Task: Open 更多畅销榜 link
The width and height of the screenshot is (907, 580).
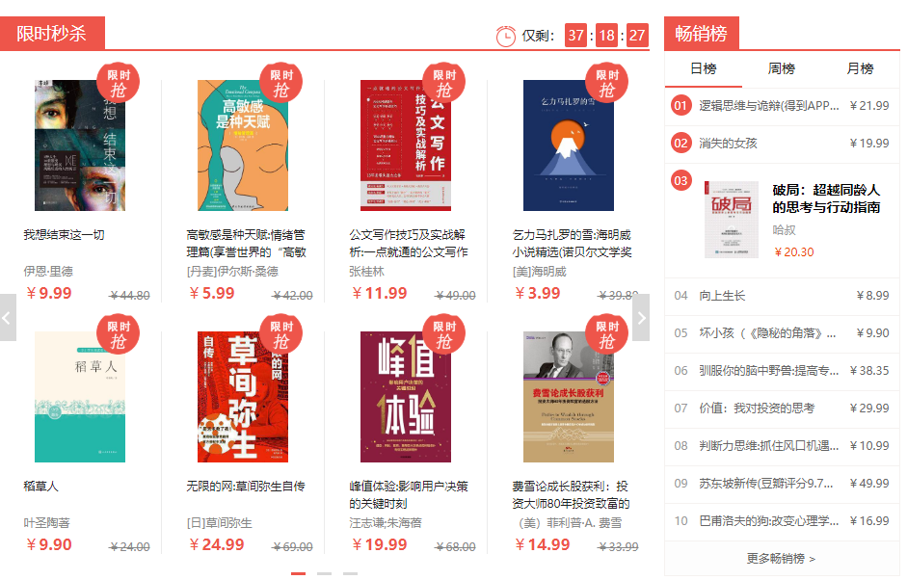Action: click(781, 559)
